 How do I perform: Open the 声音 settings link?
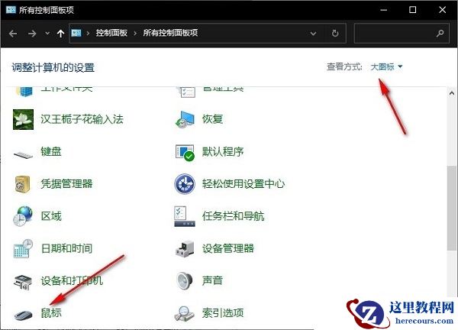[212, 280]
